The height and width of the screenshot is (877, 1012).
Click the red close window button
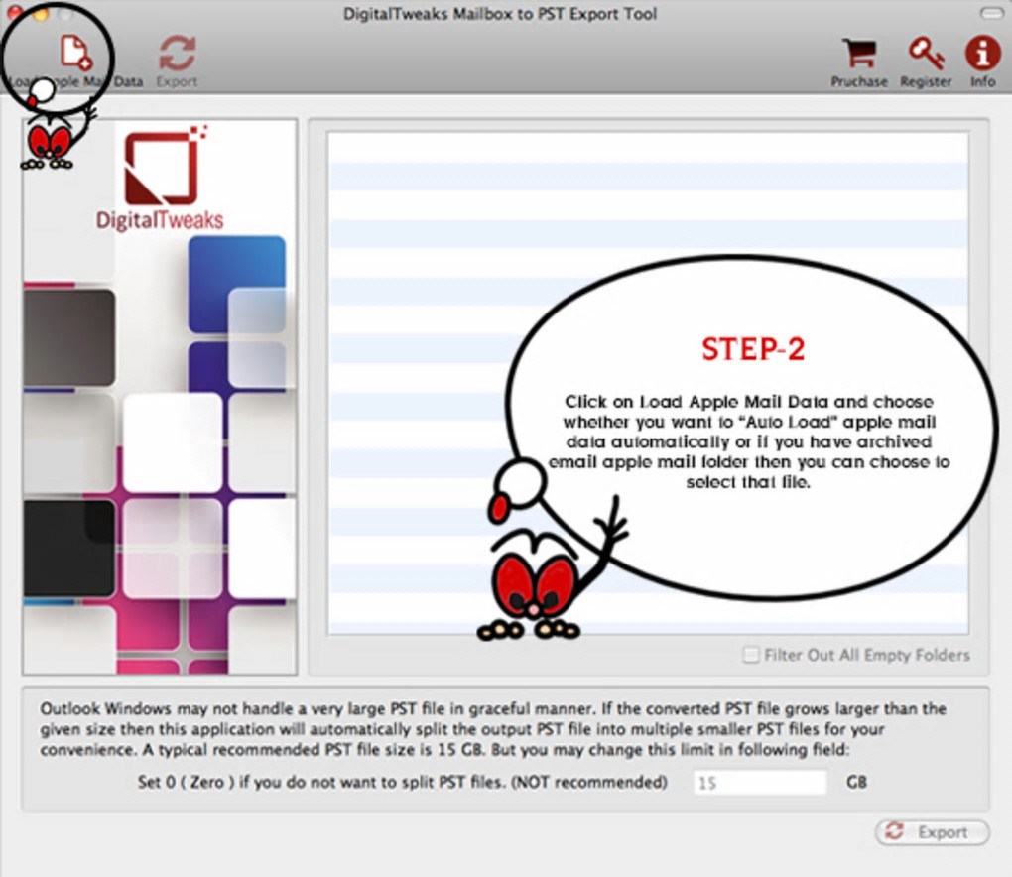click(14, 11)
